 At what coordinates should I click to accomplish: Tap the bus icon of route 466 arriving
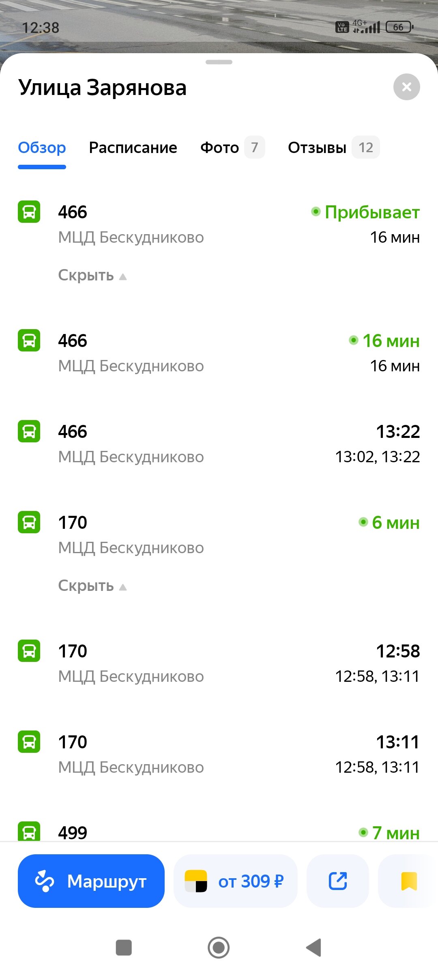29,212
